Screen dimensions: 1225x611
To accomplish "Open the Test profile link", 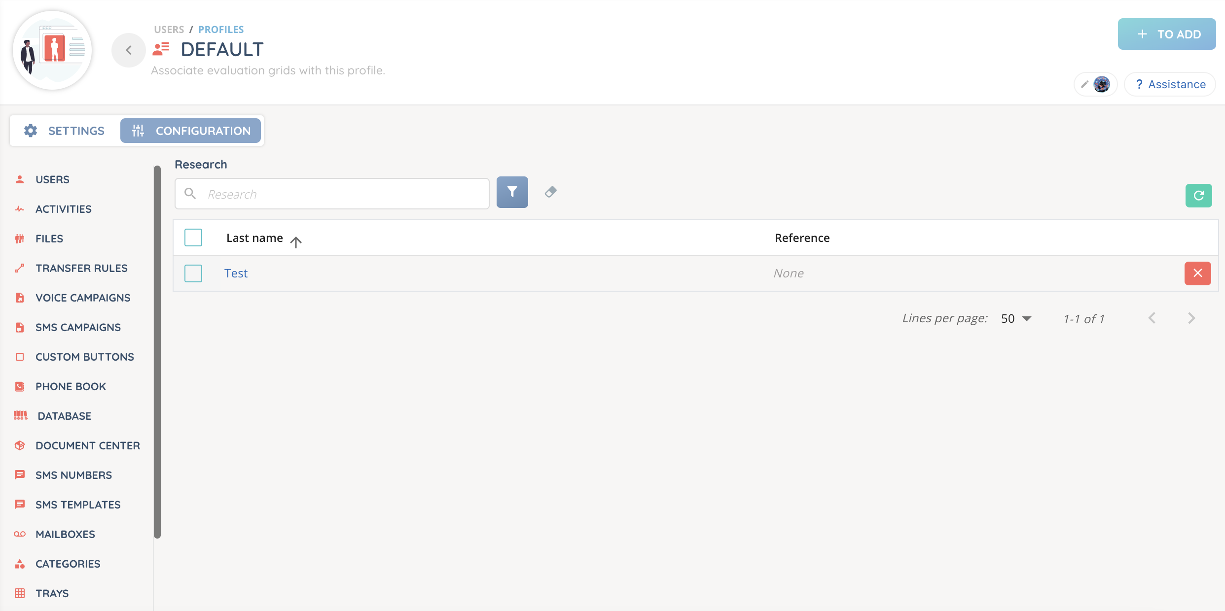I will (236, 273).
